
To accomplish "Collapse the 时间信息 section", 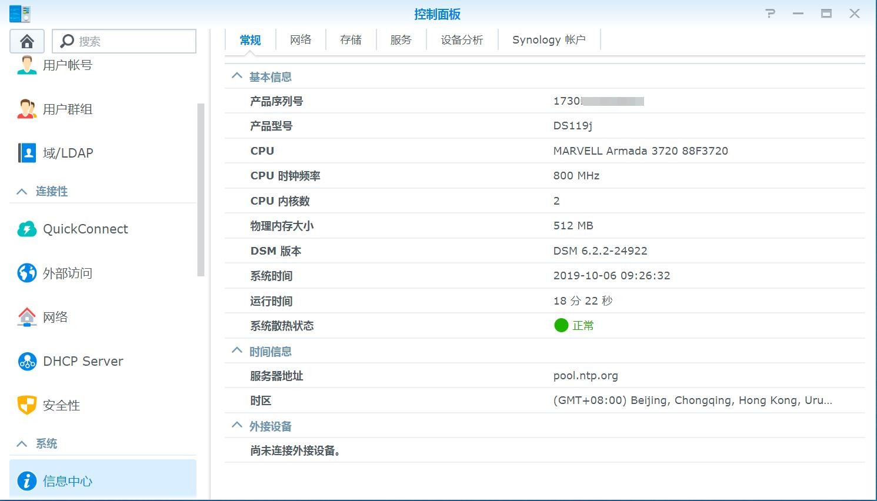I will pos(237,350).
